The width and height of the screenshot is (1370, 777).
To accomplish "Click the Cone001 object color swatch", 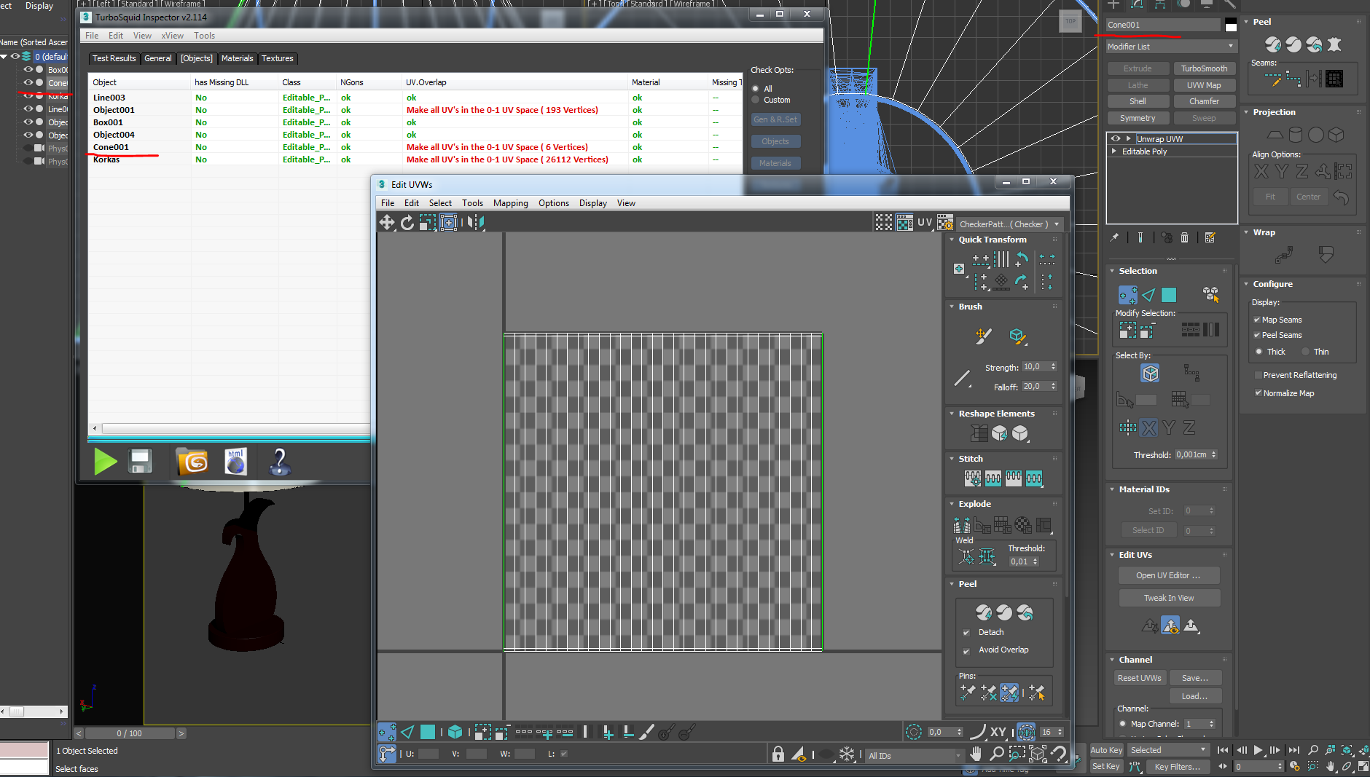I will [x=1231, y=25].
